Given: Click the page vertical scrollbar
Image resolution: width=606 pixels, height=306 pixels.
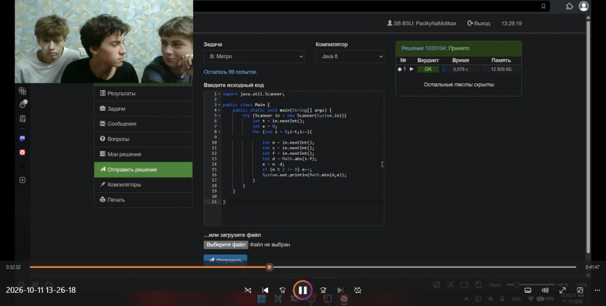Looking at the screenshot, I should [588, 135].
